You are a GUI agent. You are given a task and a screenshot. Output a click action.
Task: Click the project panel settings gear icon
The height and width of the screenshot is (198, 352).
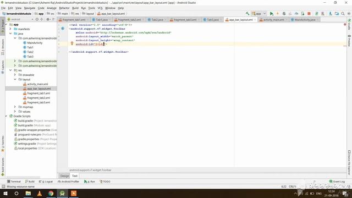(x=48, y=19)
